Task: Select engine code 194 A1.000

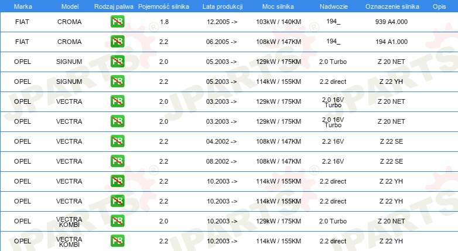Action: (391, 42)
